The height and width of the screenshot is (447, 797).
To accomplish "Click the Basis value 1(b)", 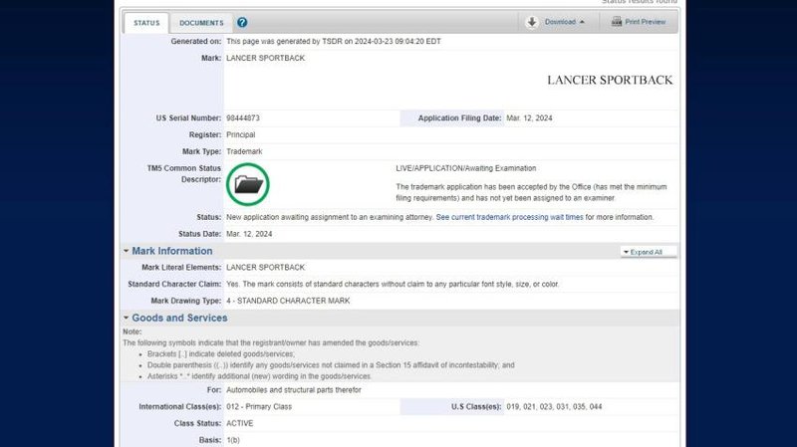I will pos(233,440).
